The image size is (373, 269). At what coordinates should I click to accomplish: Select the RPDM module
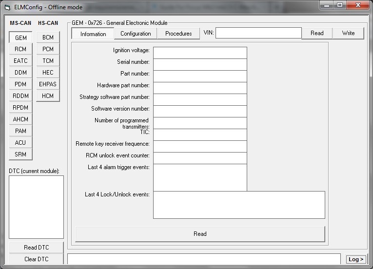[x=20, y=107]
